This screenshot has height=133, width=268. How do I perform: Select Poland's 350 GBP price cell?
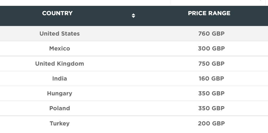click(x=211, y=108)
